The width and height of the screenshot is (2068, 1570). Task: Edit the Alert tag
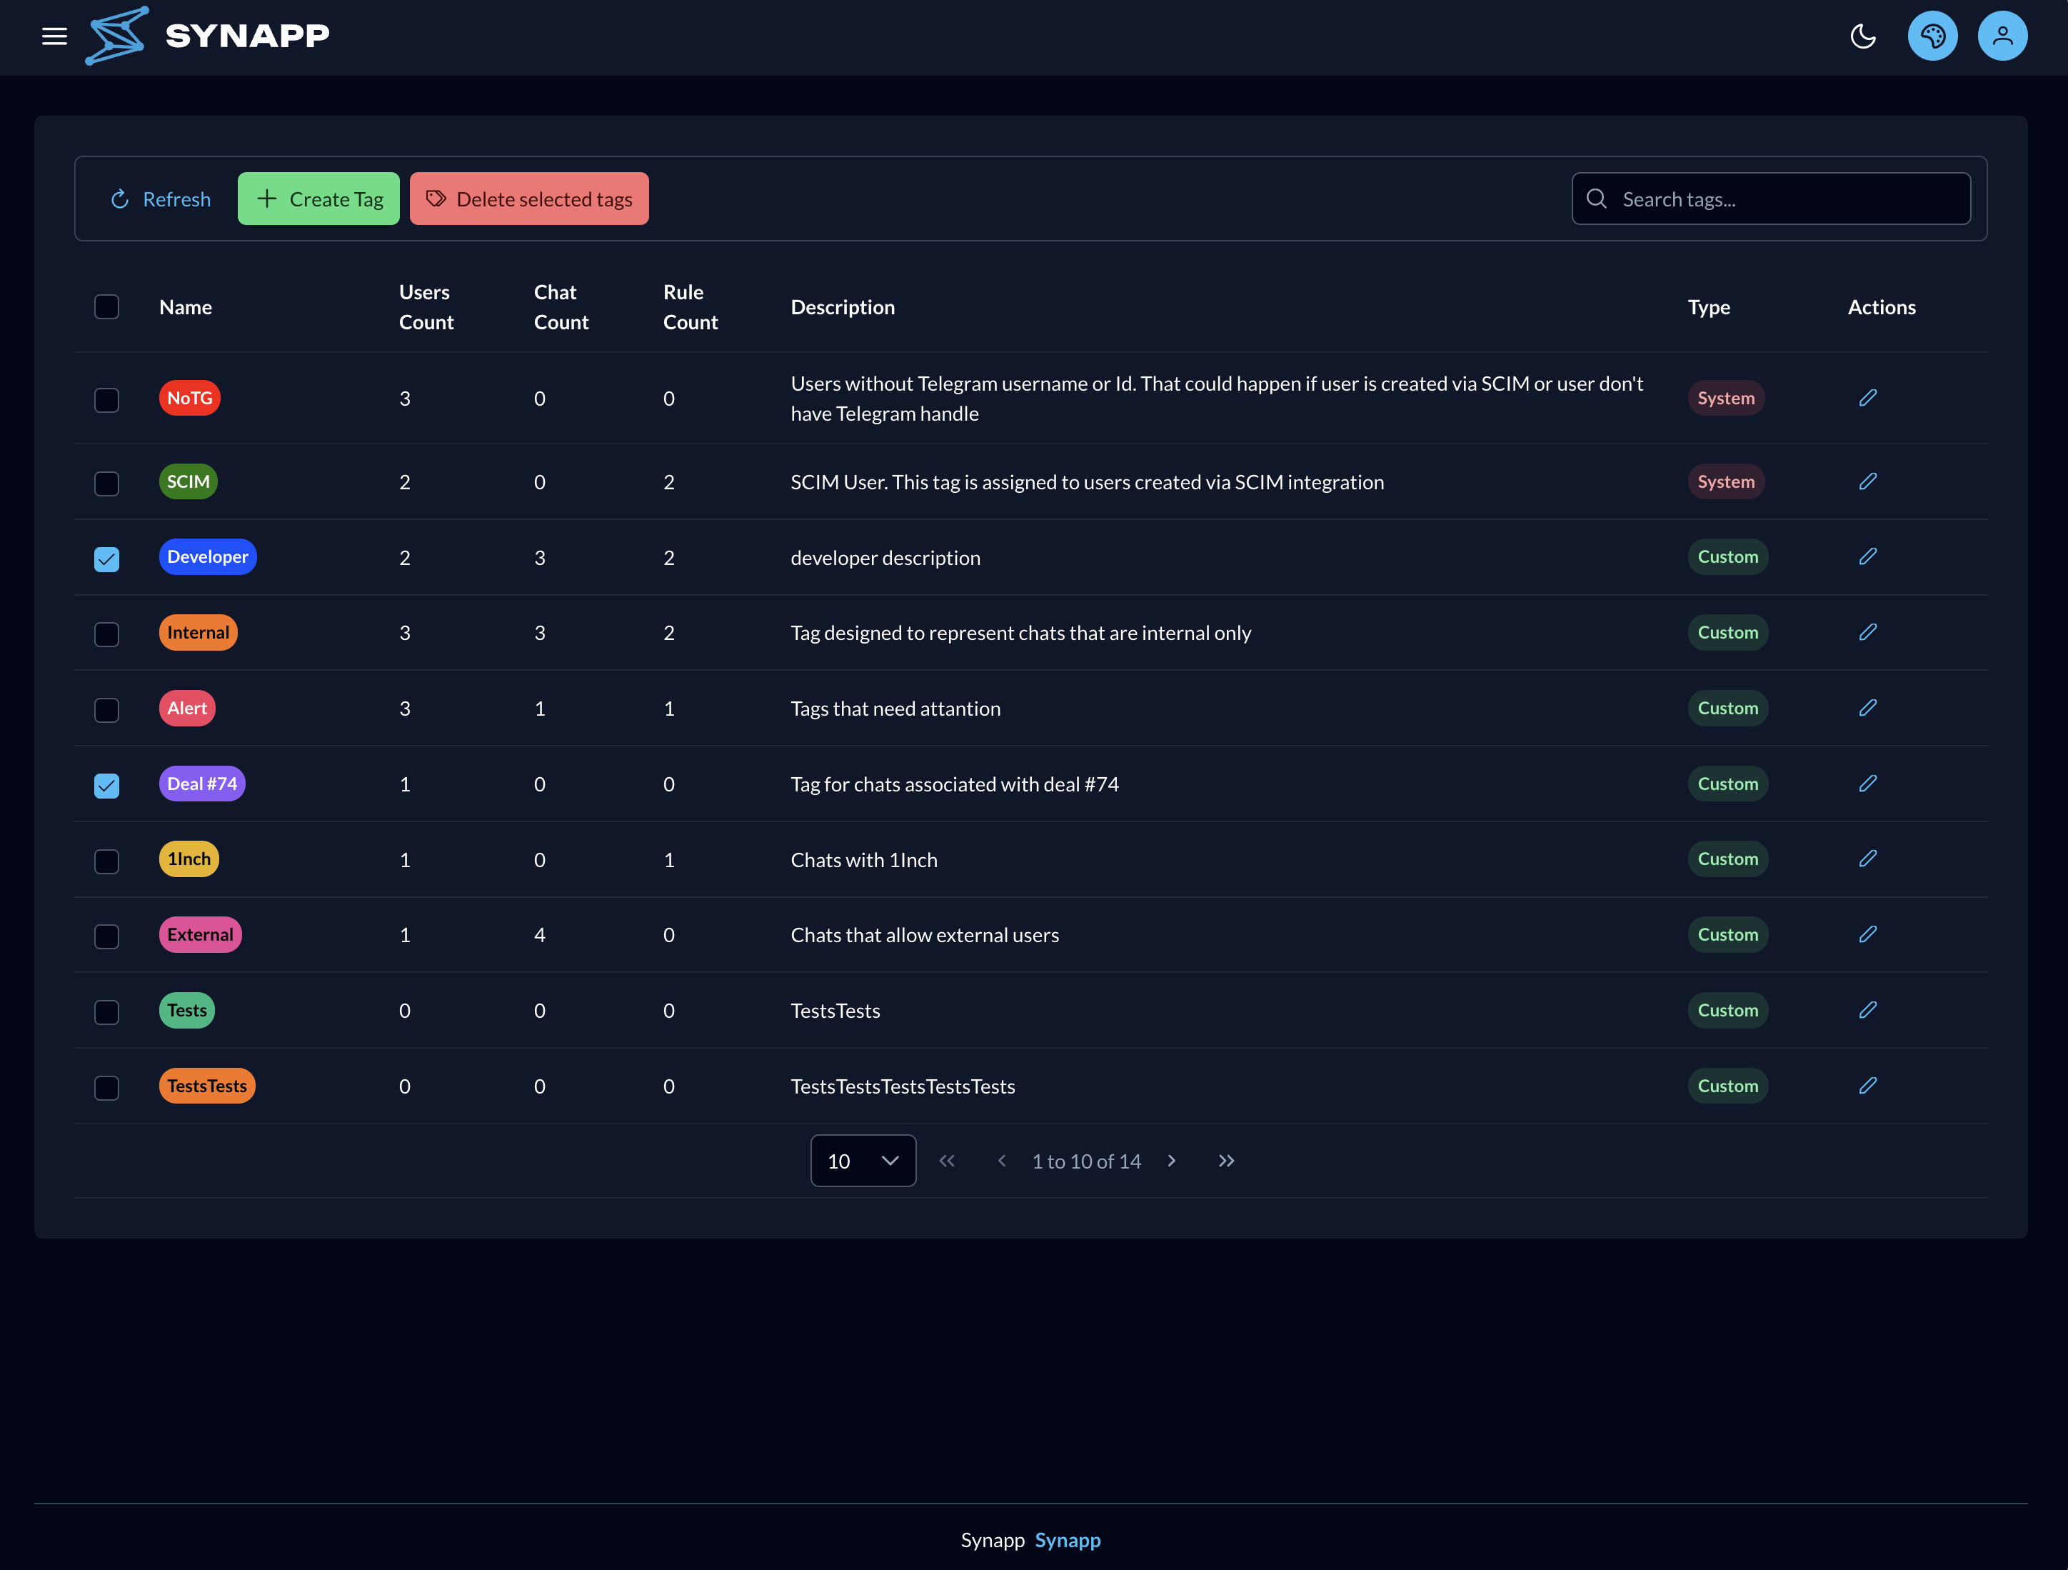(1867, 709)
